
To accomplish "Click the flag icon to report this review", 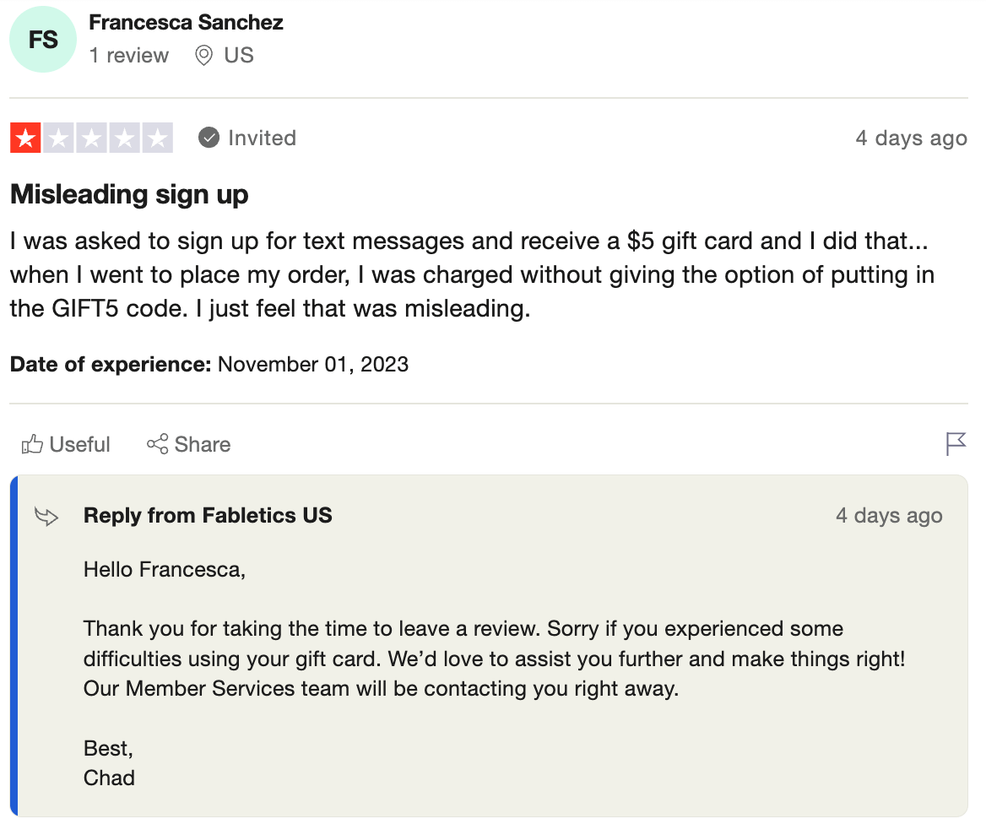I will point(955,444).
